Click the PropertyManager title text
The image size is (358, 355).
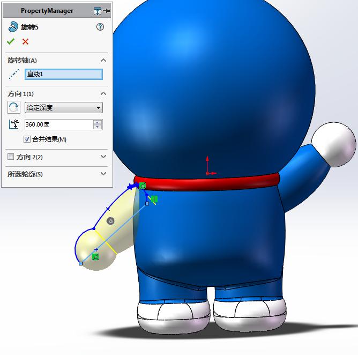coord(47,11)
